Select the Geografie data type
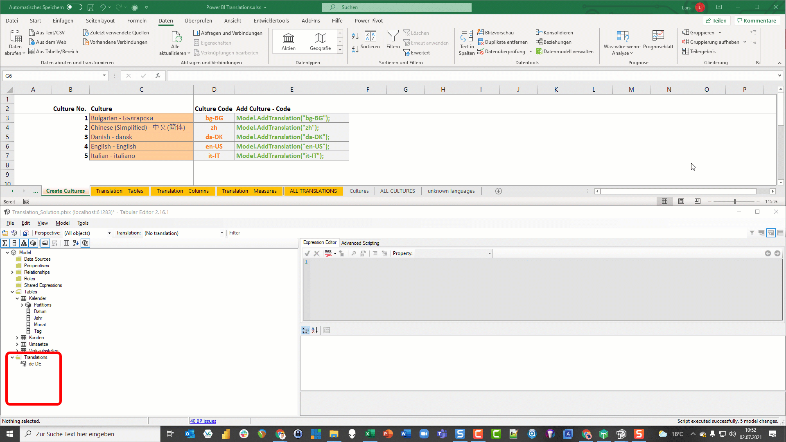786x442 pixels. coord(320,42)
